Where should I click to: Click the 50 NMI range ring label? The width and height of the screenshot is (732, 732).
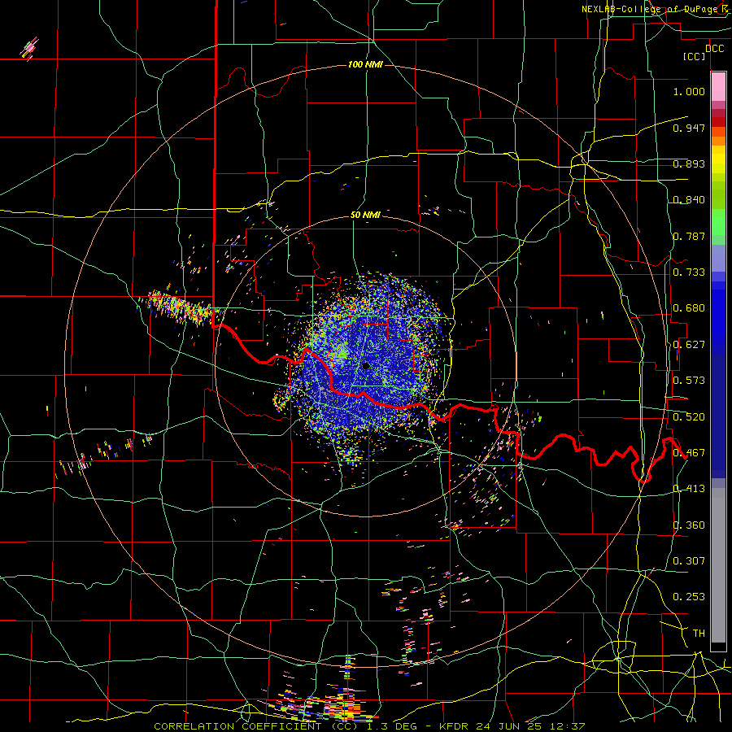[365, 216]
